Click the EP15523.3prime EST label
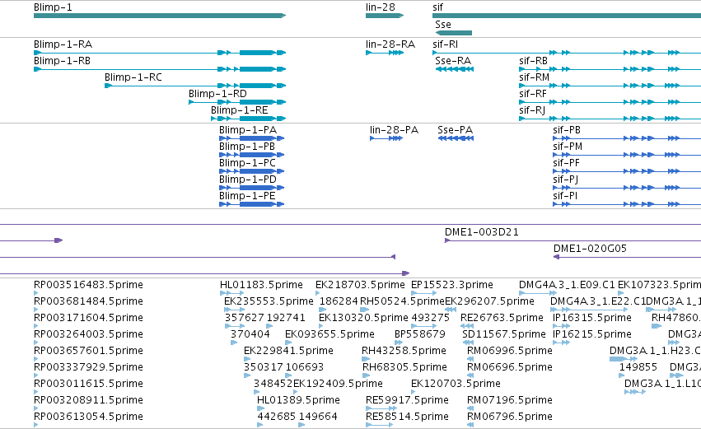This screenshot has width=701, height=429. (452, 285)
